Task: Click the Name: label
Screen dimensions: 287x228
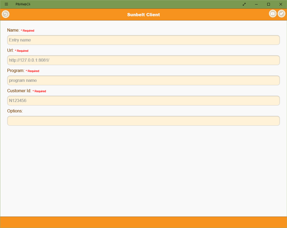Action: (13, 30)
